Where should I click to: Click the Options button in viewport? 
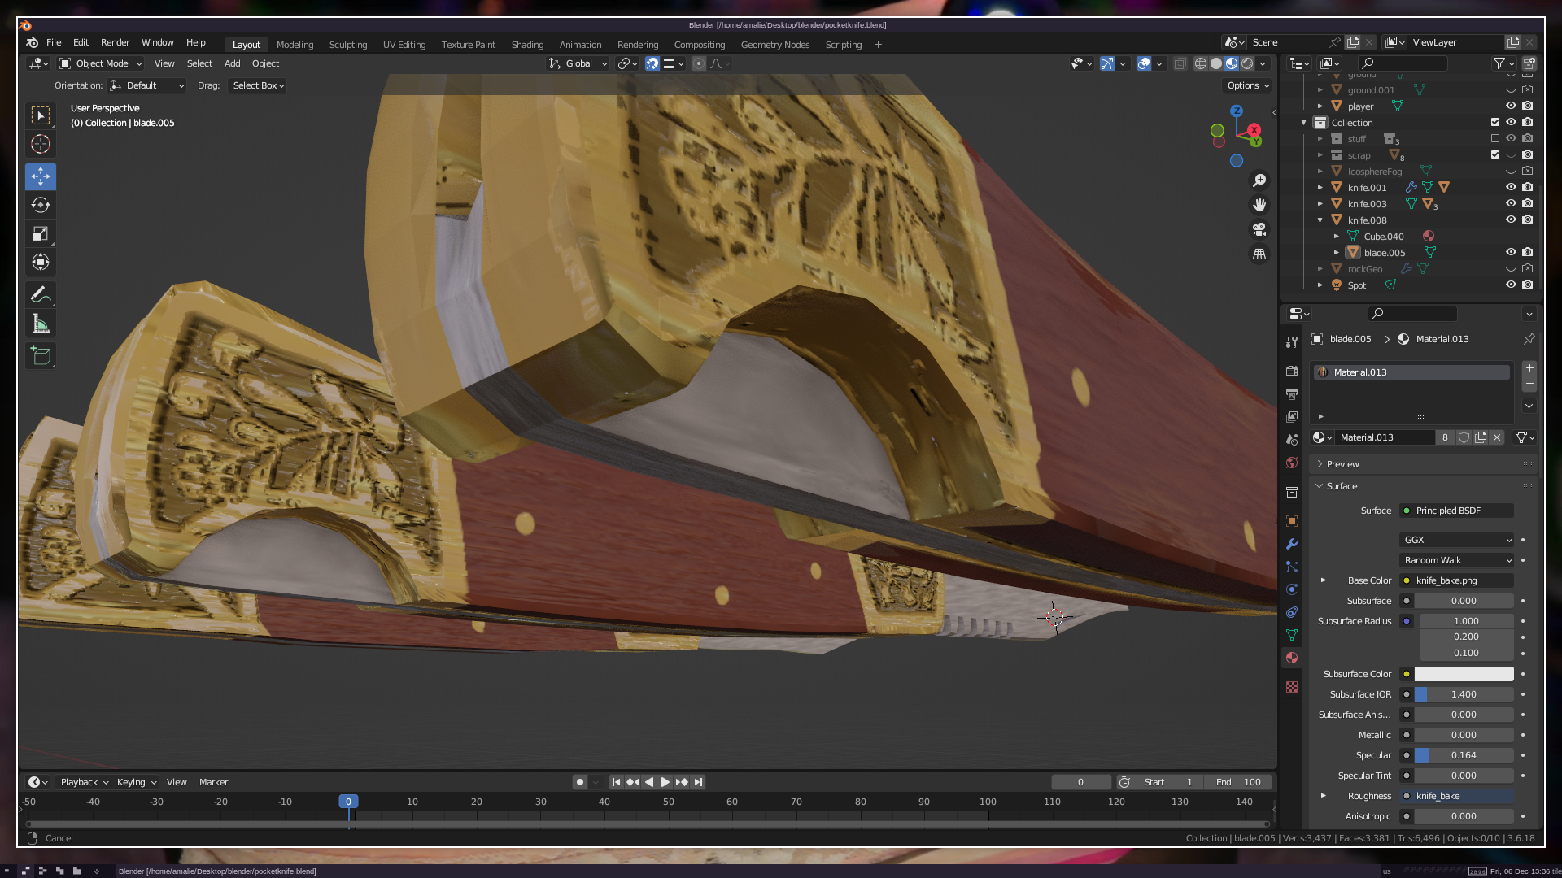point(1247,85)
